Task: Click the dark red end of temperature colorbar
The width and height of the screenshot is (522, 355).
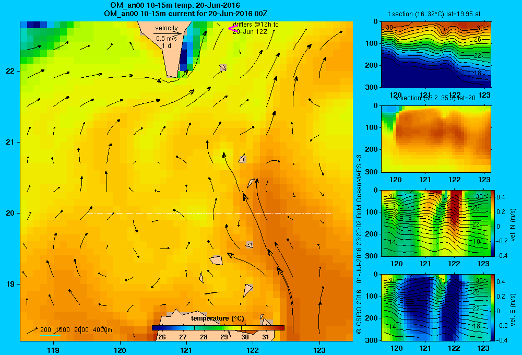Action: [x=280, y=328]
